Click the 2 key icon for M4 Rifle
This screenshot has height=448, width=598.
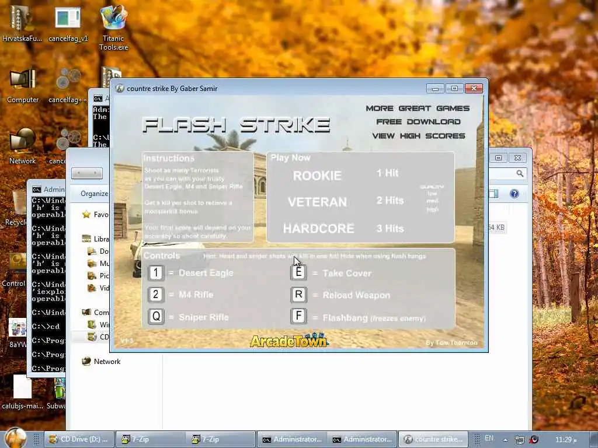155,295
